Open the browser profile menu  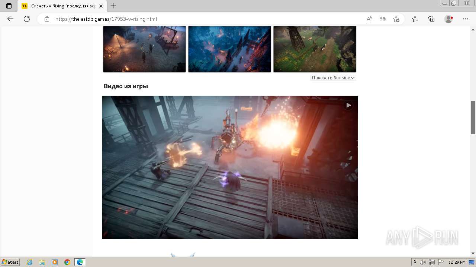click(x=449, y=19)
